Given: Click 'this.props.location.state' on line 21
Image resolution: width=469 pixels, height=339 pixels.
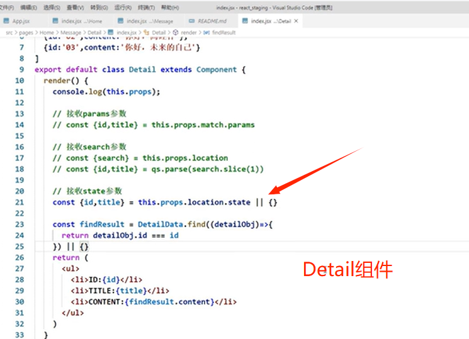Looking at the screenshot, I should 194,203.
